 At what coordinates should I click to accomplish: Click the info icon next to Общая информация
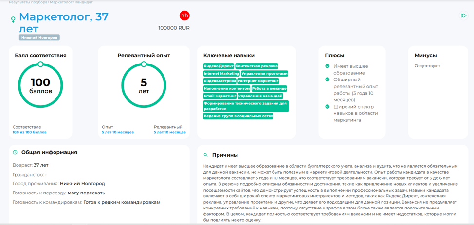click(x=15, y=152)
